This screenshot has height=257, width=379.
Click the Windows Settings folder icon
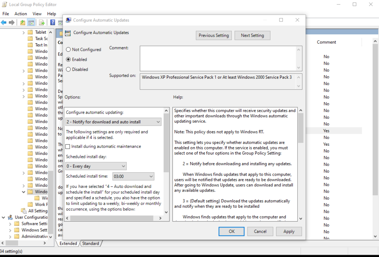17,230
